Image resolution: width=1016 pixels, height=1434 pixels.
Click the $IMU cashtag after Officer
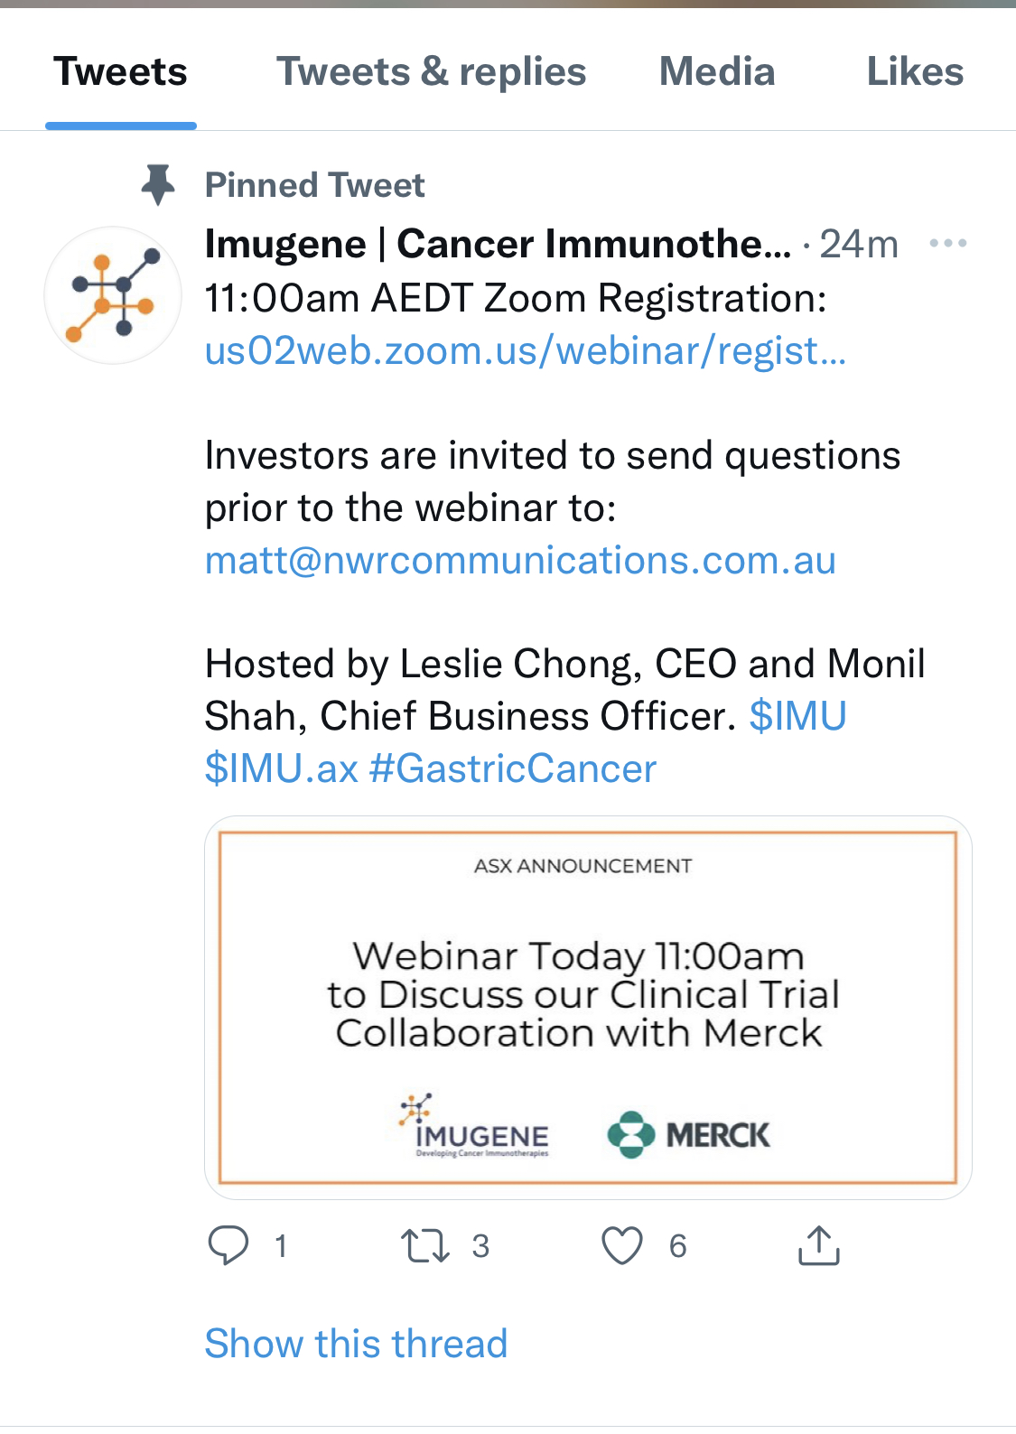coord(798,716)
